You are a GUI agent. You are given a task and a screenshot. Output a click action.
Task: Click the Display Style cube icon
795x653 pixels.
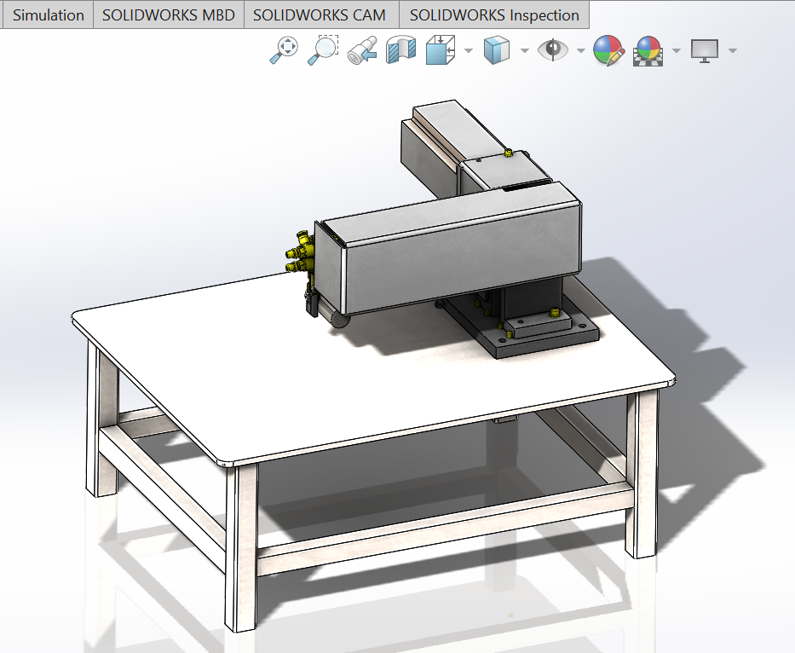pos(497,50)
